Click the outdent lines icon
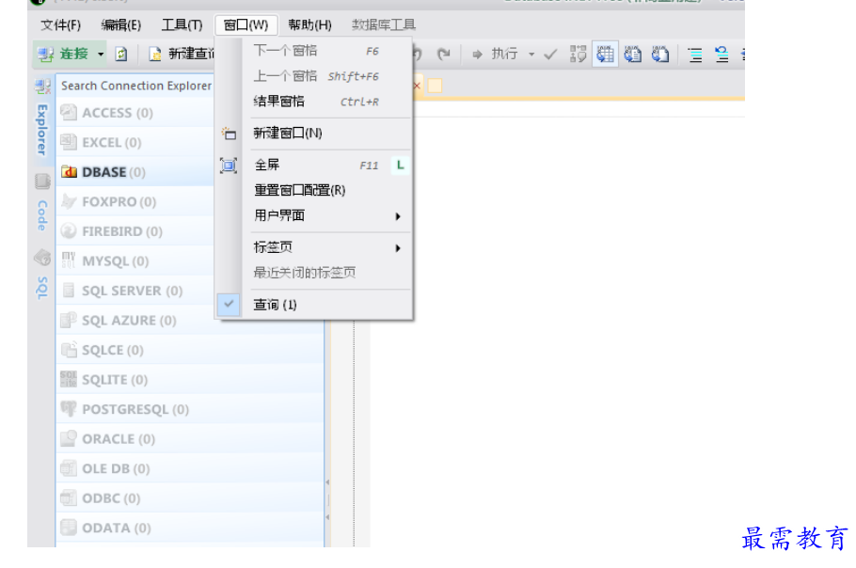 point(721,55)
